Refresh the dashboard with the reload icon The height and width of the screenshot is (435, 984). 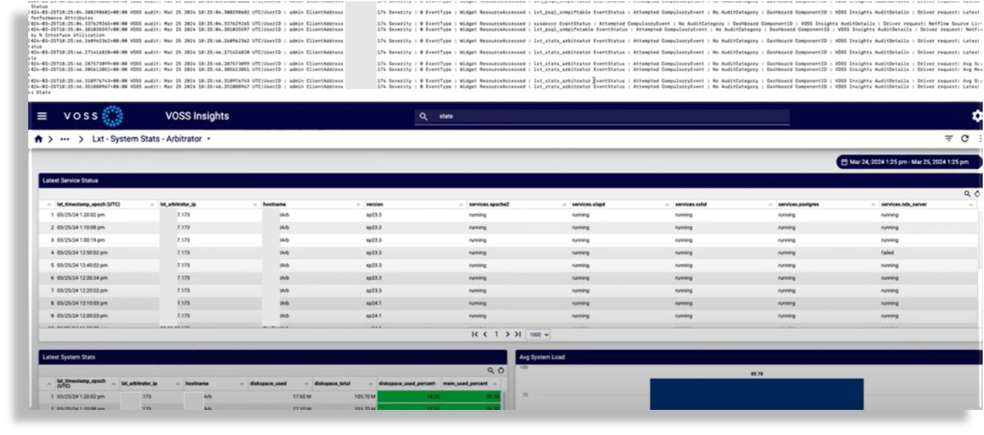[x=967, y=137]
